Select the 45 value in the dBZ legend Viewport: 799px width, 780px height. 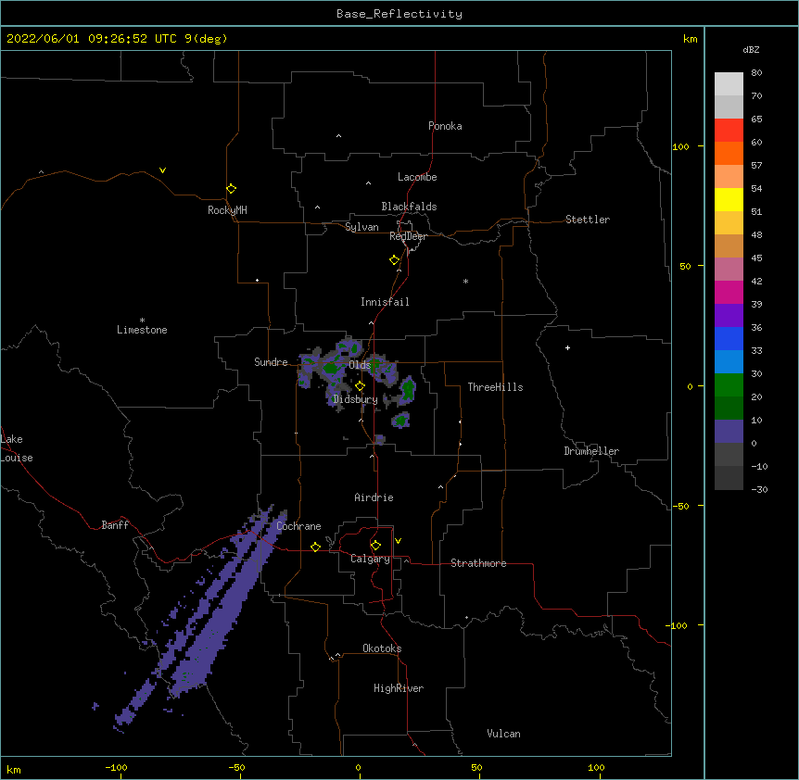pyautogui.click(x=756, y=258)
